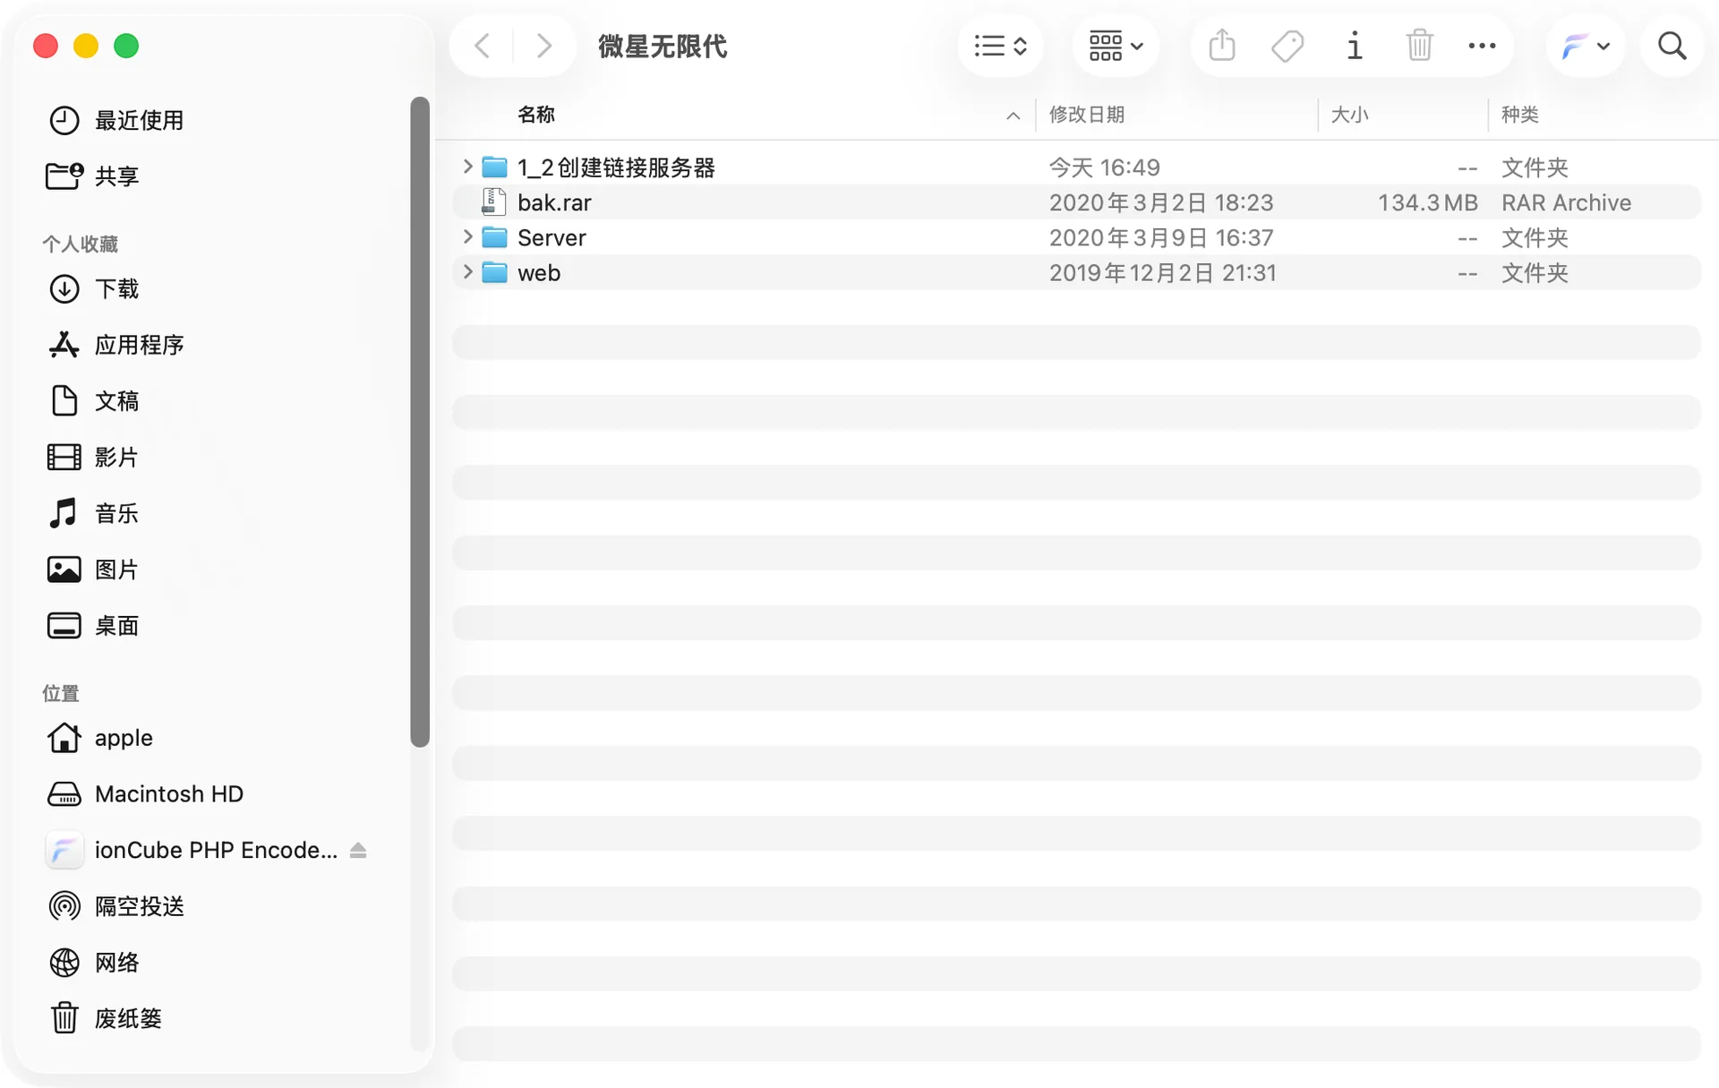Expand the web folder row
Viewport: 1719px width, 1088px height.
466,271
